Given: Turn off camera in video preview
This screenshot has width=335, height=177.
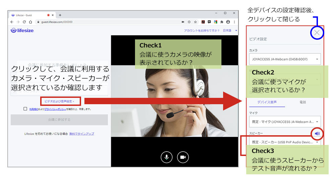Looking at the screenshot, I should coord(183,157).
